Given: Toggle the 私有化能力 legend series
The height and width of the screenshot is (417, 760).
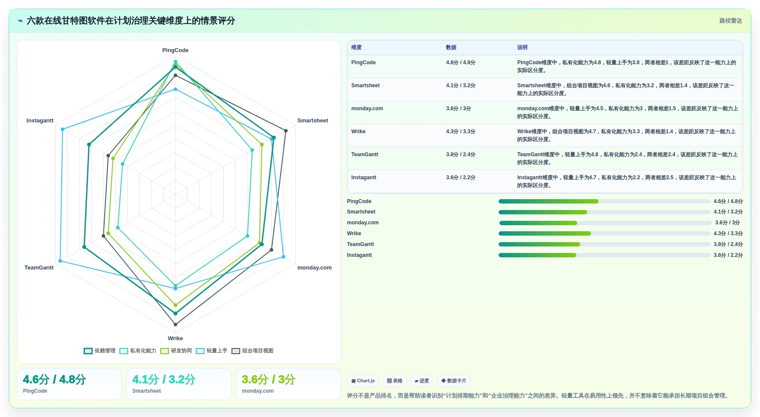Looking at the screenshot, I should tap(138, 351).
